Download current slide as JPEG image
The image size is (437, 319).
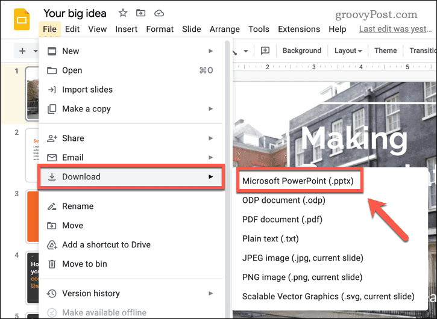click(x=303, y=258)
